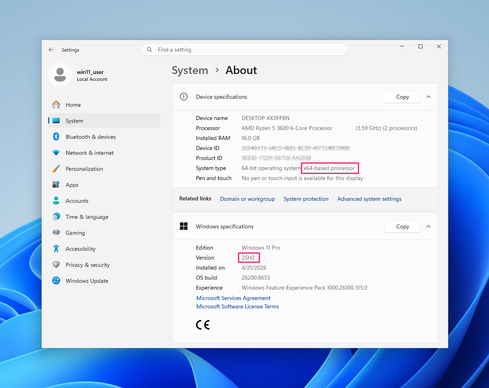Click the 16.0 GB installed RAM value
489x388 pixels.
(251, 138)
